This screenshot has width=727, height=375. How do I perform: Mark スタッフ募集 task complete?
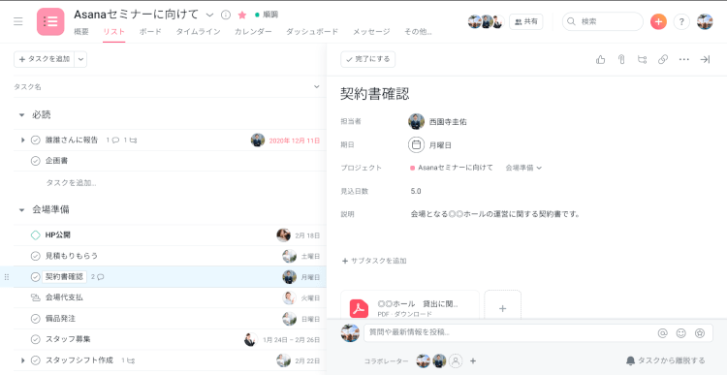[35, 339]
